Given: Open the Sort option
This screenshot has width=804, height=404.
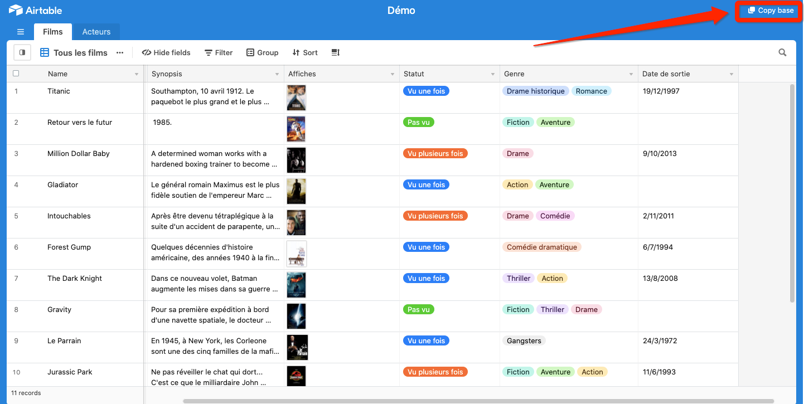Looking at the screenshot, I should (305, 52).
